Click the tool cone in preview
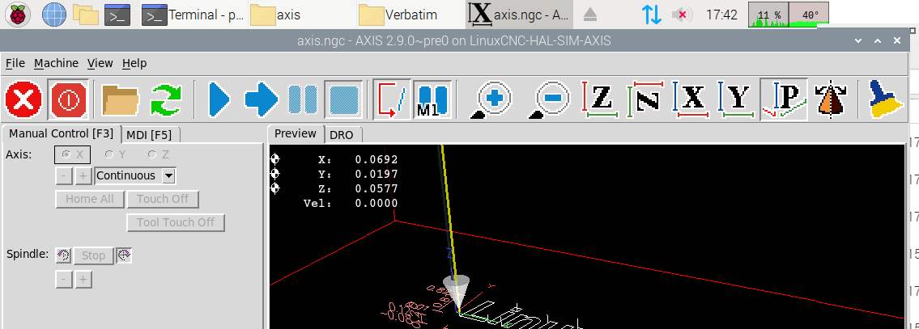This screenshot has height=329, width=919. pyautogui.click(x=457, y=292)
